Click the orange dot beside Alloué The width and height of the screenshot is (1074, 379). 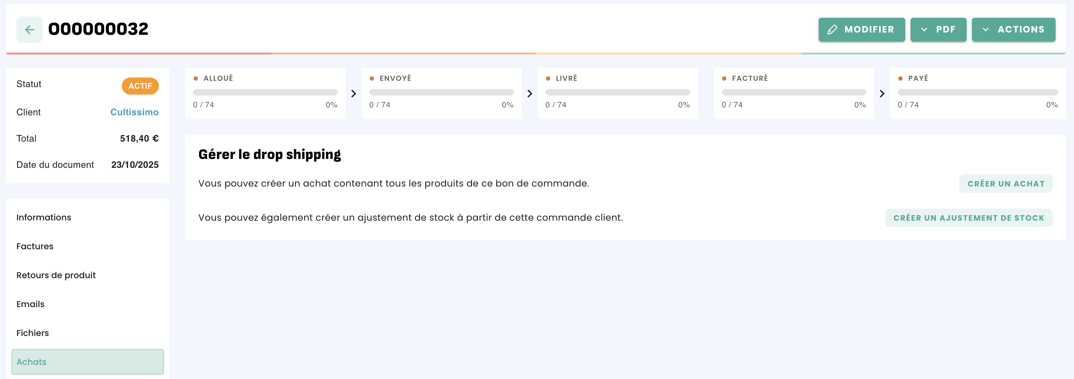(196, 78)
